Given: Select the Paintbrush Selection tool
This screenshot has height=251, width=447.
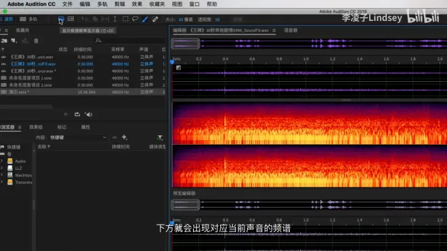Looking at the screenshot, I should (x=145, y=19).
